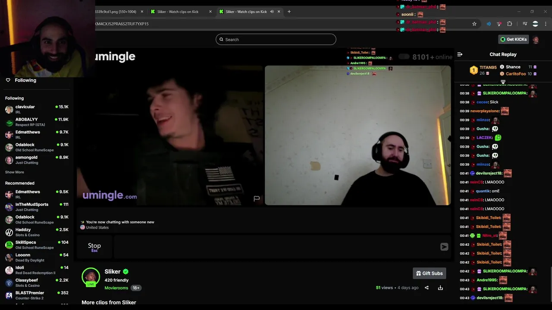The width and height of the screenshot is (552, 310).
Task: Open the Chrome three-dot menu
Action: pyautogui.click(x=545, y=24)
